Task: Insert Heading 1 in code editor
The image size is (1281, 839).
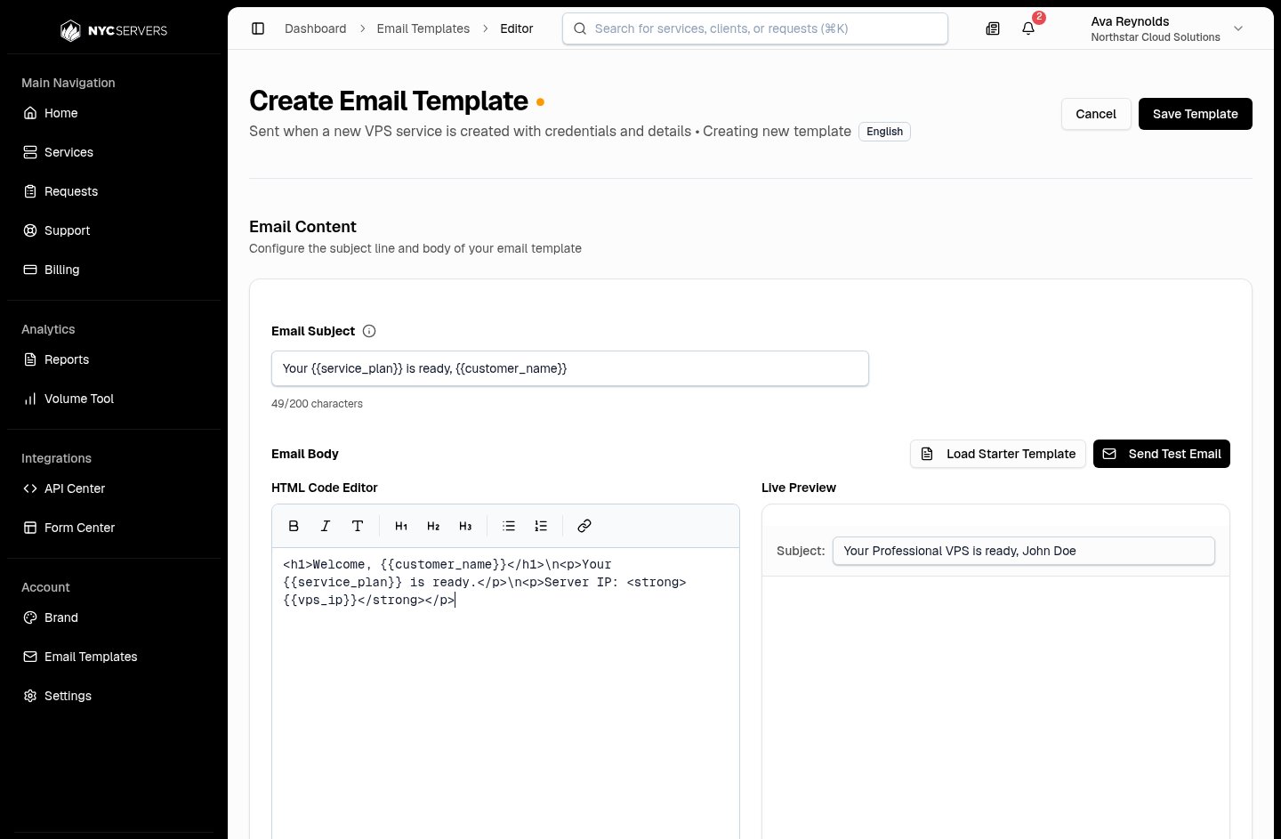Action: pyautogui.click(x=401, y=526)
